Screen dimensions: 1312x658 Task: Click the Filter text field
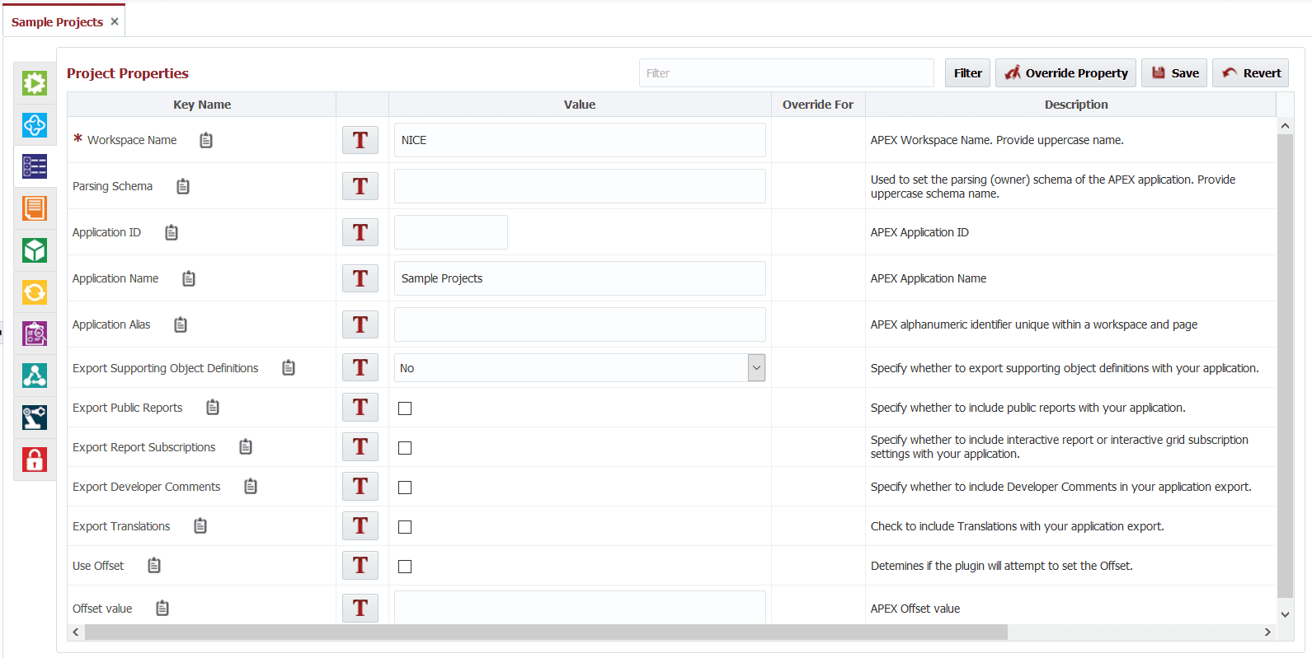pos(787,72)
